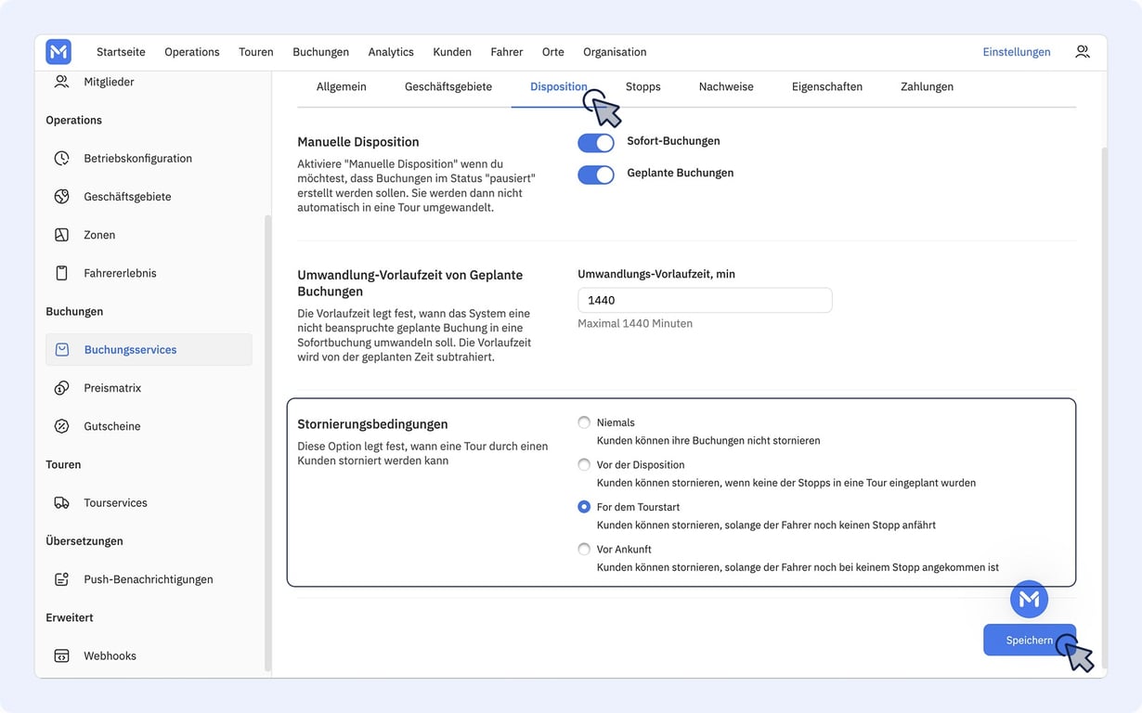Switch to the Stopps tab
Viewport: 1142px width, 713px height.
pos(642,86)
